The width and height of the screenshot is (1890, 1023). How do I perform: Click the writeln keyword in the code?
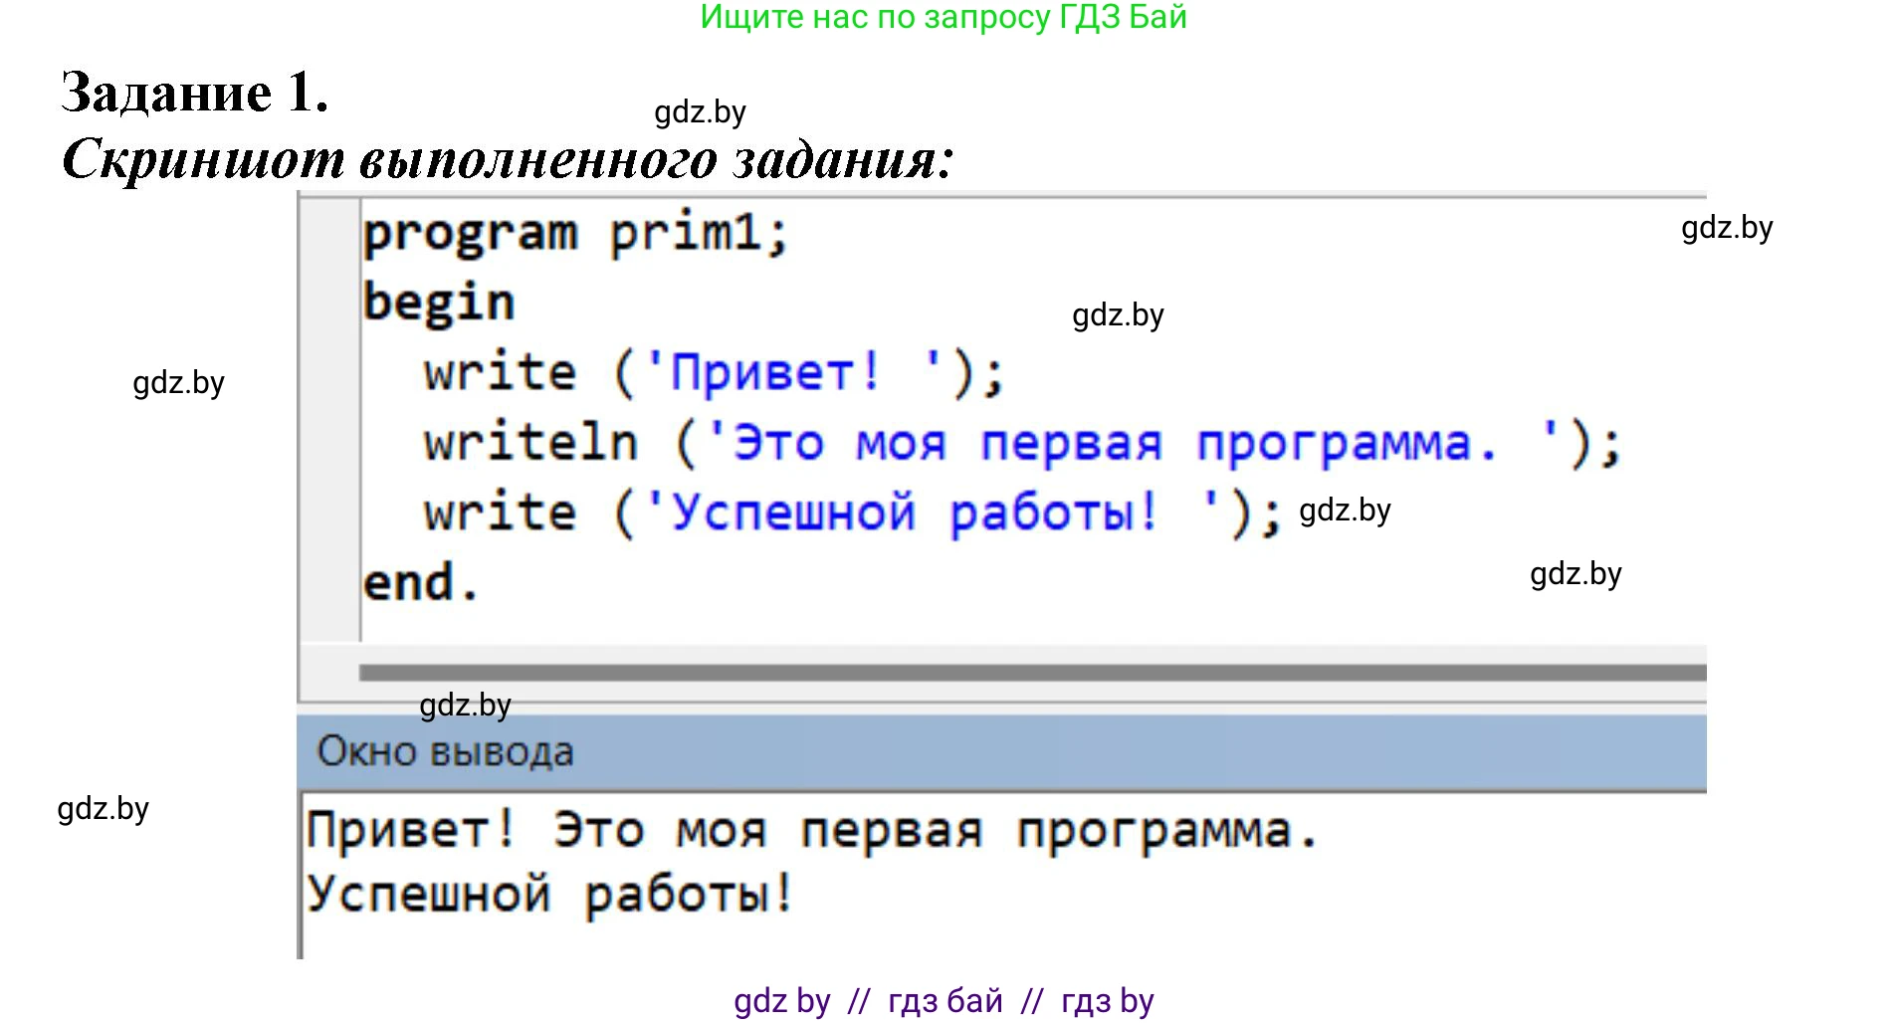(x=530, y=443)
